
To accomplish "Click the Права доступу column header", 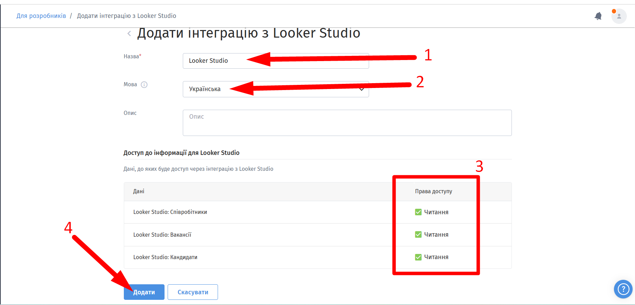I will [434, 191].
